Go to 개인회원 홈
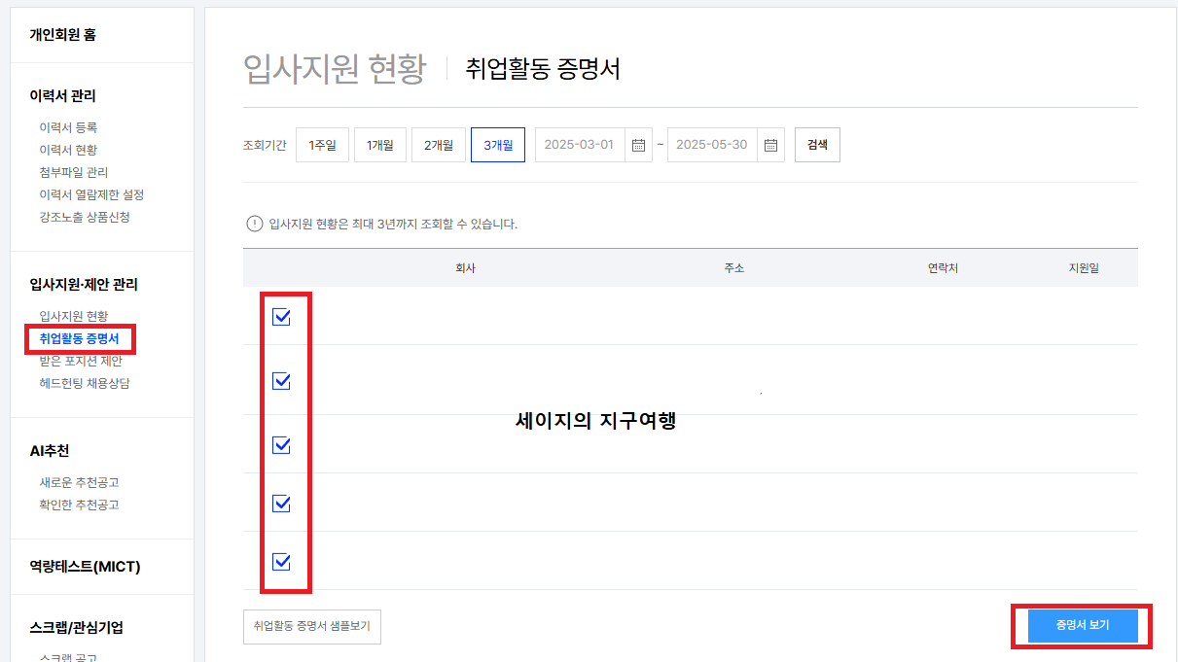Viewport: 1178px width, 662px height. click(x=62, y=35)
